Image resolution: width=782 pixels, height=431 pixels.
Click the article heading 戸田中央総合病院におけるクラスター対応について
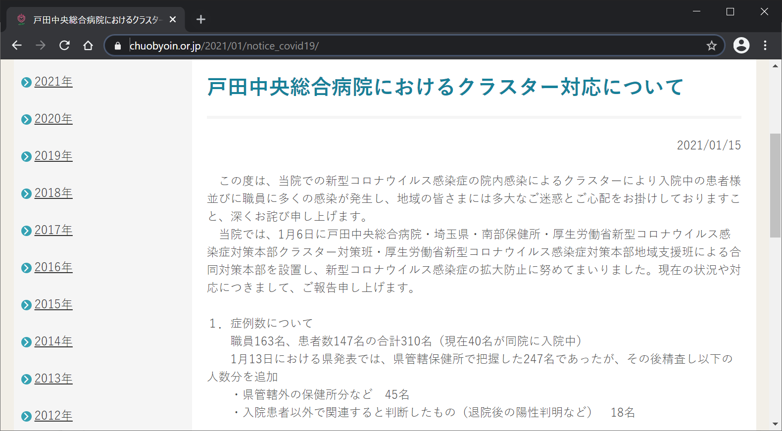point(445,87)
